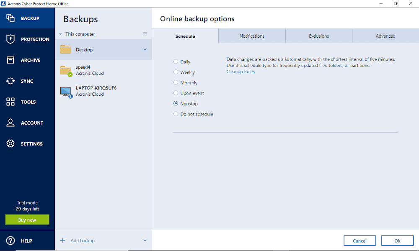The width and height of the screenshot is (419, 251).
Task: Open the Backup section icon in sidebar
Action: click(10, 18)
